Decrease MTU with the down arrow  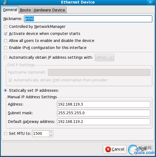point(51,135)
